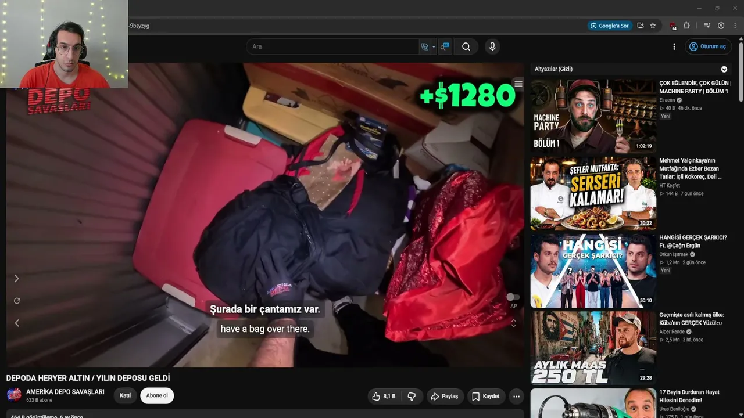Screen dimensions: 744x418
Task: Click the up-down arrows icon below AP
Action: (513, 323)
